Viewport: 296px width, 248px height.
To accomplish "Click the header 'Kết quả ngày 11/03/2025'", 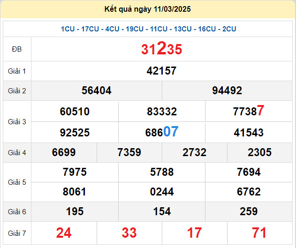I will coord(147,9).
